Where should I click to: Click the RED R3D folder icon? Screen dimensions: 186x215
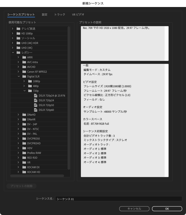pos(24,158)
